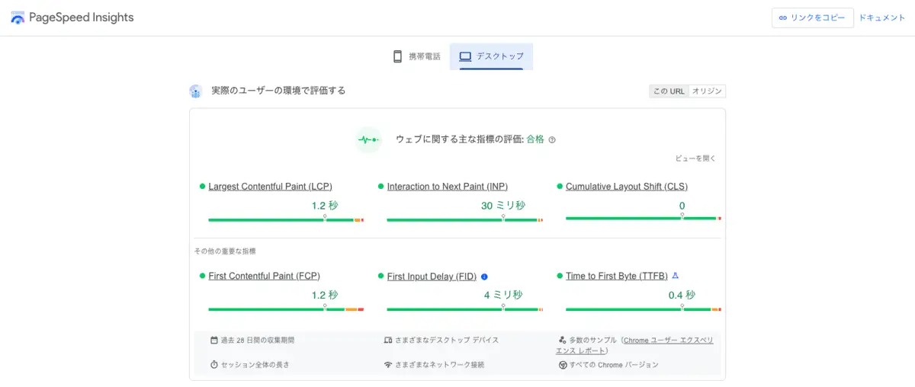Click the Wi-Fi icon beside ネットワーク接続
Screen dimensions: 915x387
pos(388,365)
